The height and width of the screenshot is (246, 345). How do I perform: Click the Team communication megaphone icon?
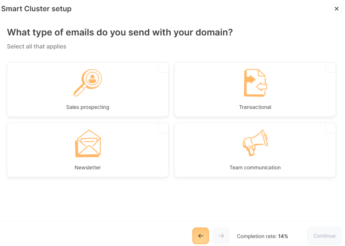255,143
